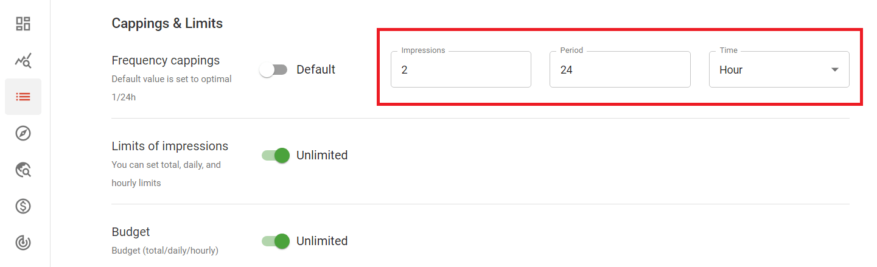
Task: Open the Time dropdown set to Hour
Action: 779,70
